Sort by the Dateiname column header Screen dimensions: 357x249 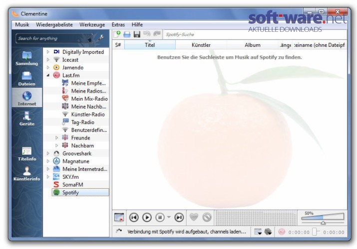coord(320,45)
